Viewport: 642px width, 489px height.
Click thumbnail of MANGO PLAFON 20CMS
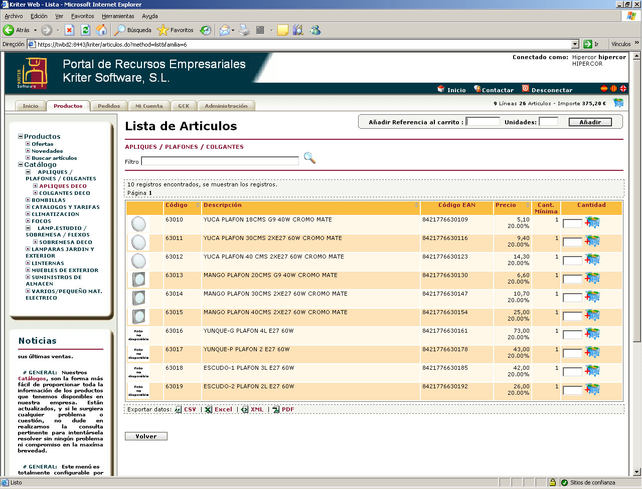[x=138, y=280]
